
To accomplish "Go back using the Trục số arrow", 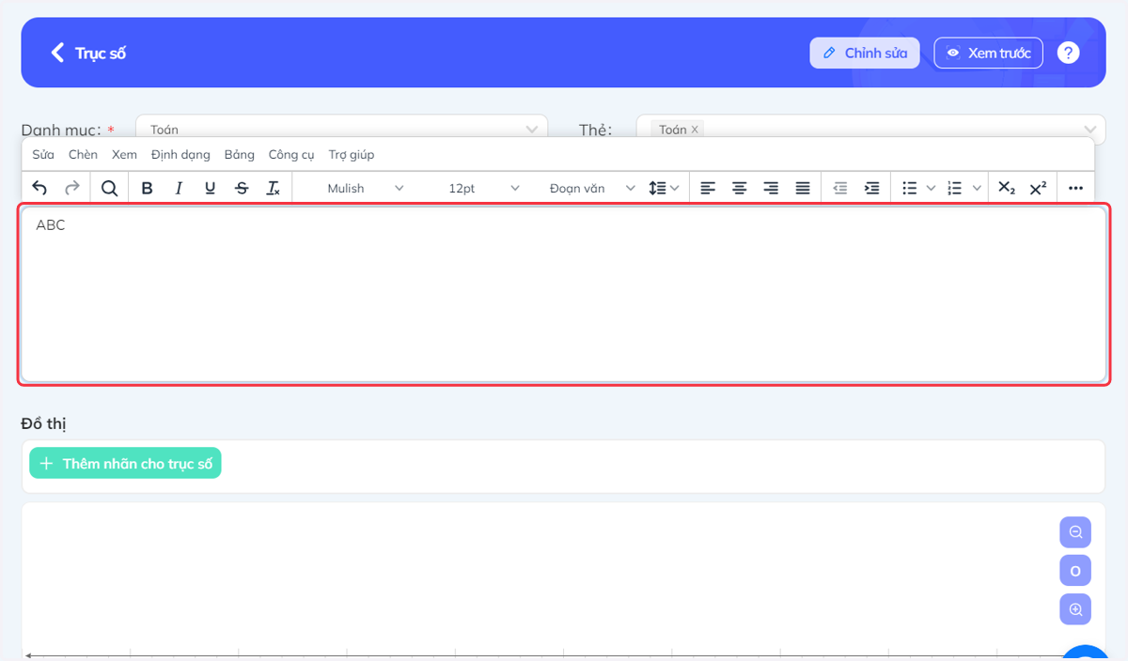I will [x=58, y=53].
